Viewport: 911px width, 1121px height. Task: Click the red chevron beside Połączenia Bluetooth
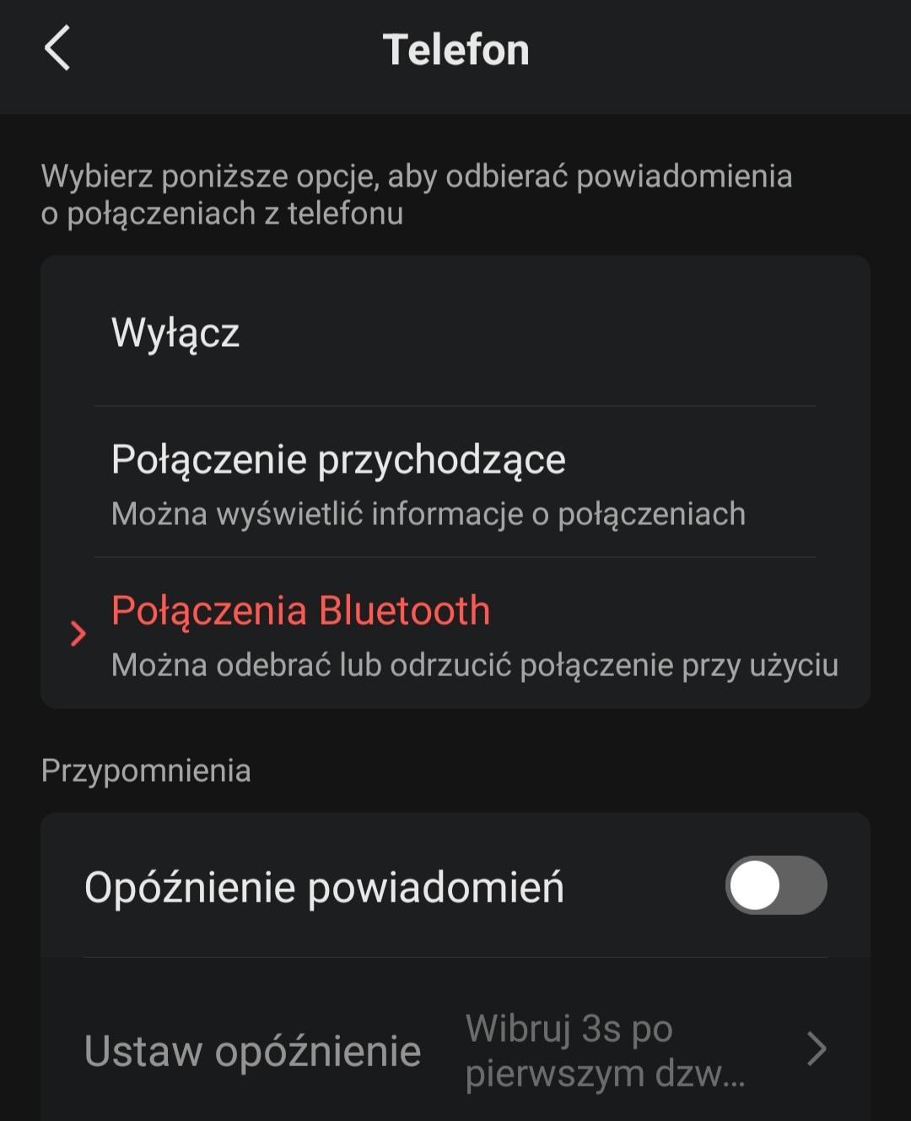[78, 633]
